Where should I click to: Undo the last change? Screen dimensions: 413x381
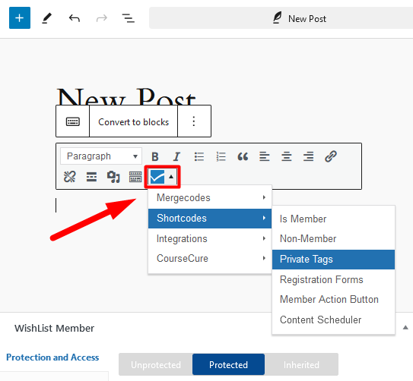coord(75,18)
